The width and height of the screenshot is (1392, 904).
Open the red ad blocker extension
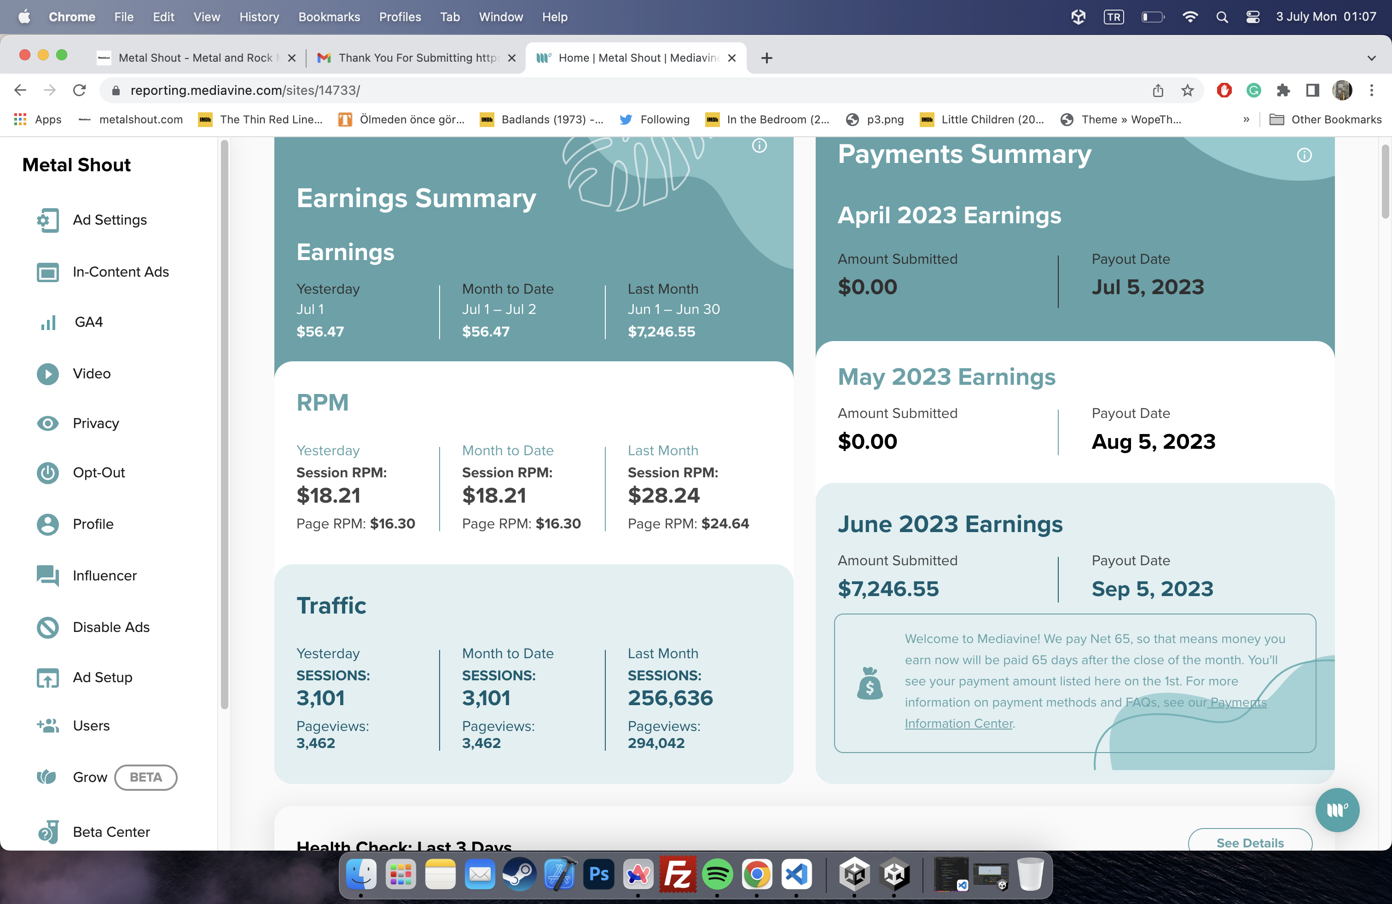(1224, 90)
